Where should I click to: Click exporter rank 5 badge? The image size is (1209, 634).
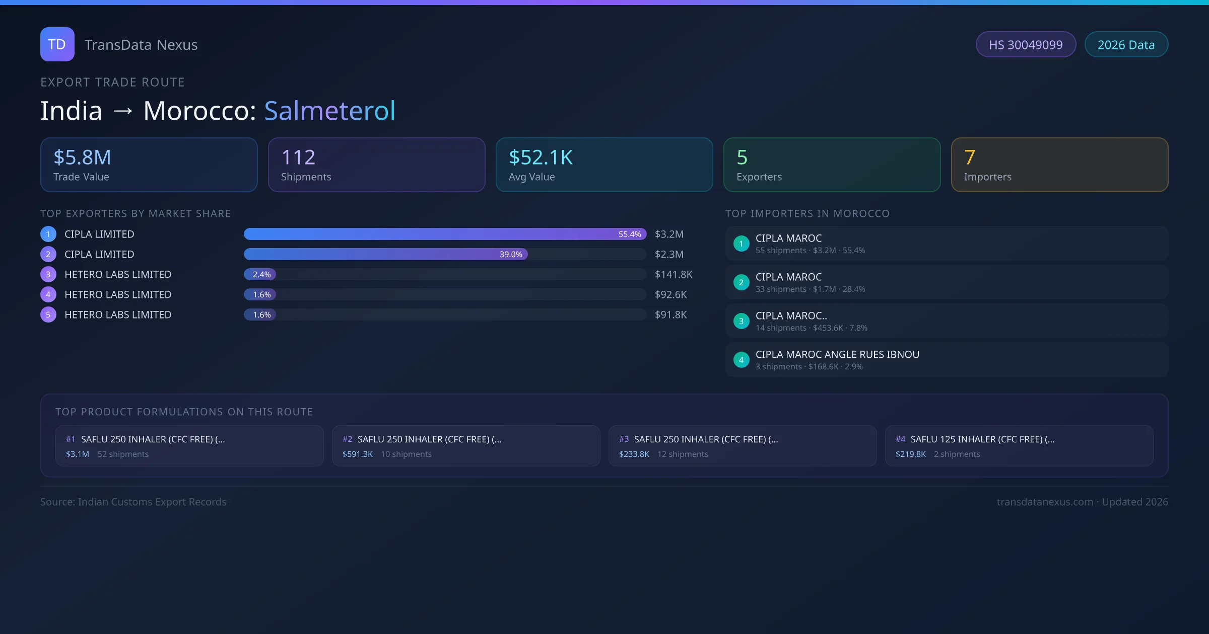pos(48,314)
